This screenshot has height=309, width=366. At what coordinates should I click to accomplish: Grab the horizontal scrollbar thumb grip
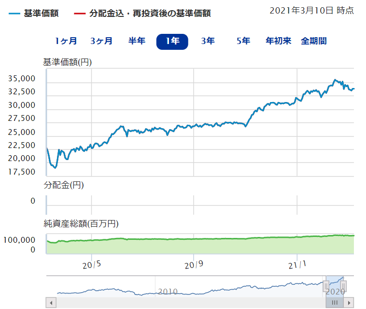tap(335, 303)
